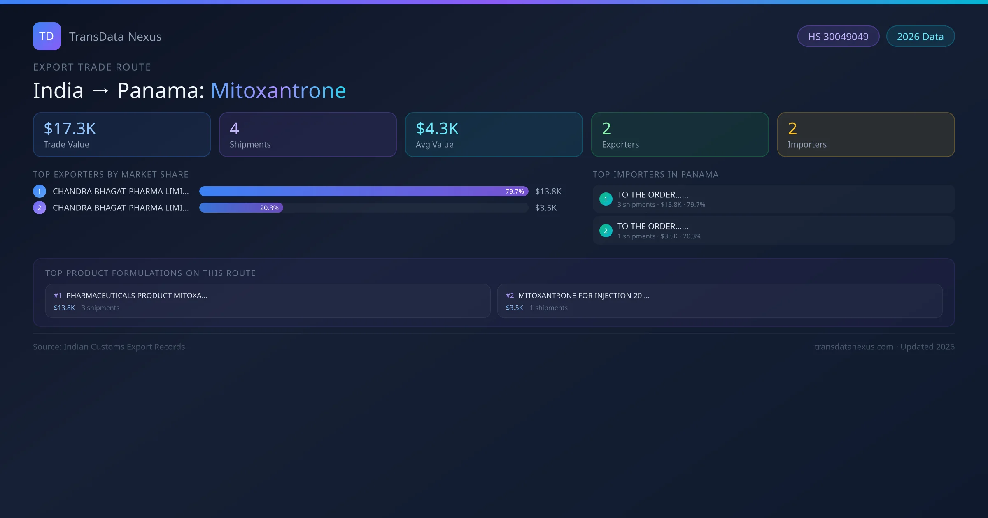Screen dimensions: 988x518
Task: Open the 4 Shipments stat card
Action: pos(308,135)
